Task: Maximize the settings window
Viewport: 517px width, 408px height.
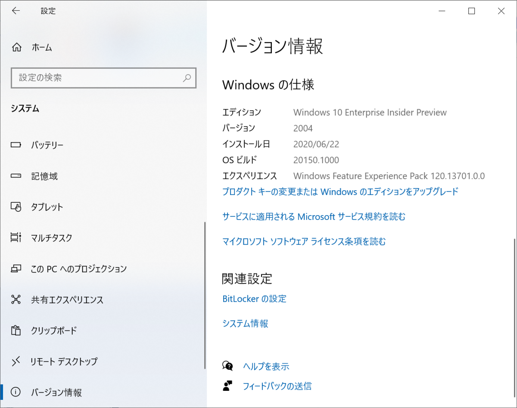Action: (471, 11)
